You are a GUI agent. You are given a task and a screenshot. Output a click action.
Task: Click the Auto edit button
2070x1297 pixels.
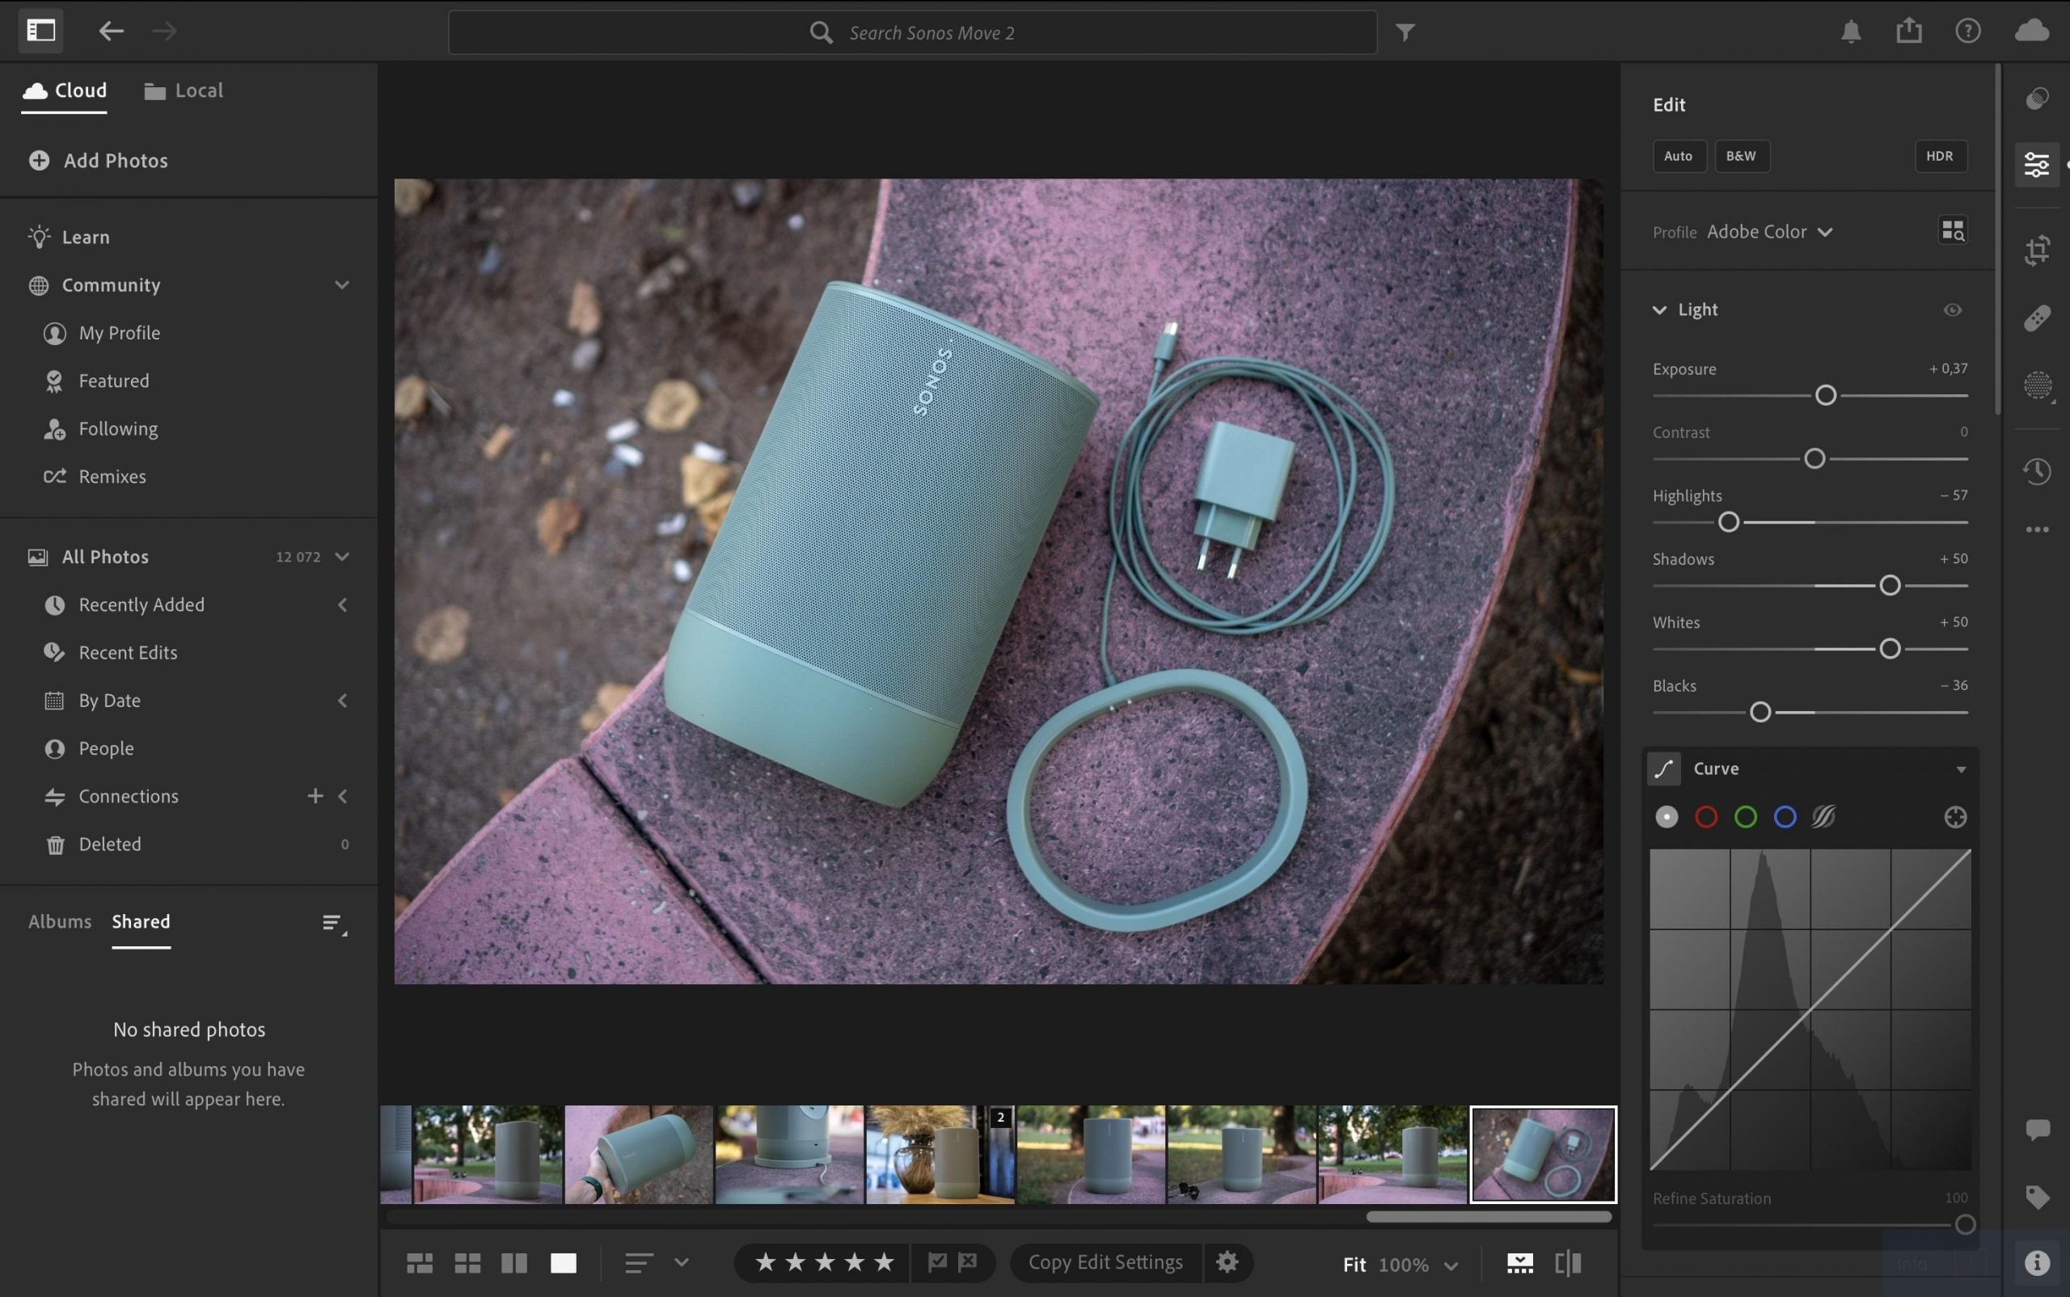pyautogui.click(x=1678, y=156)
